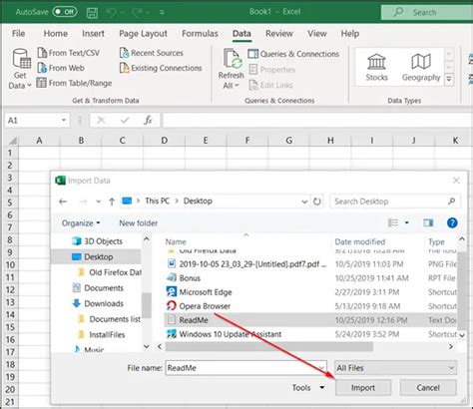Select the Stocks data type
473x409 pixels.
pos(376,68)
